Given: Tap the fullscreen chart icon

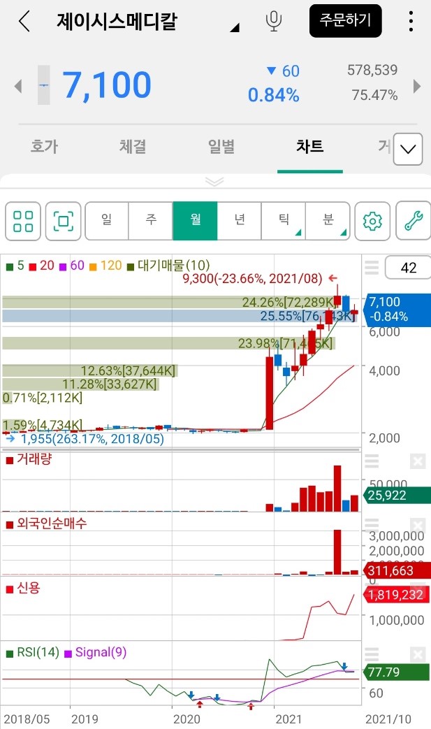Looking at the screenshot, I should click(x=64, y=222).
